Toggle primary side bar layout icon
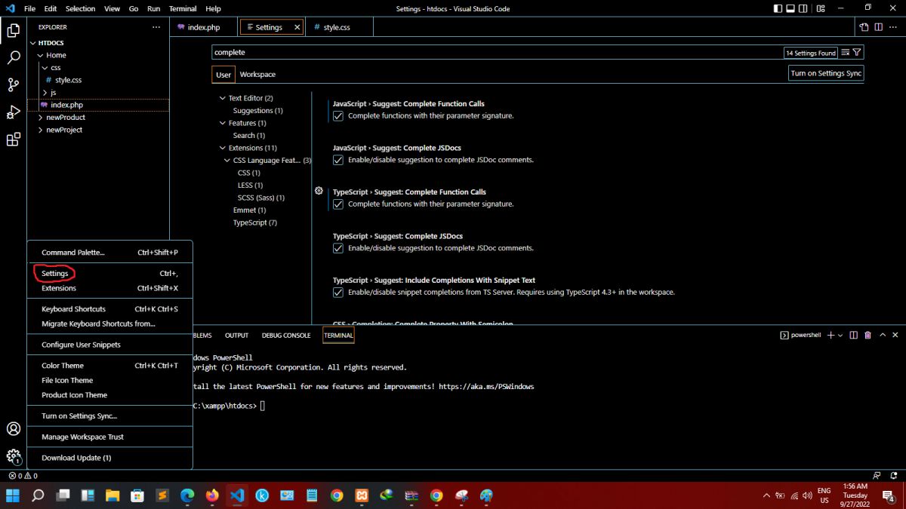This screenshot has height=509, width=906. coord(778,8)
